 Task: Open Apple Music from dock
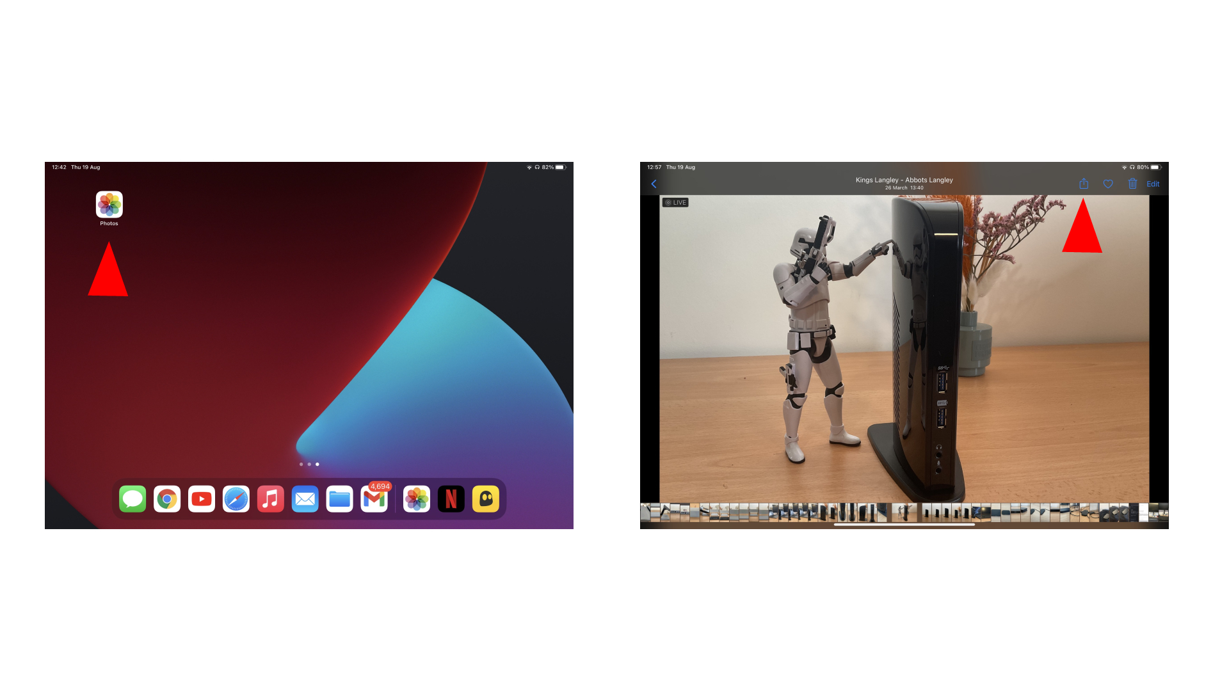tap(271, 498)
